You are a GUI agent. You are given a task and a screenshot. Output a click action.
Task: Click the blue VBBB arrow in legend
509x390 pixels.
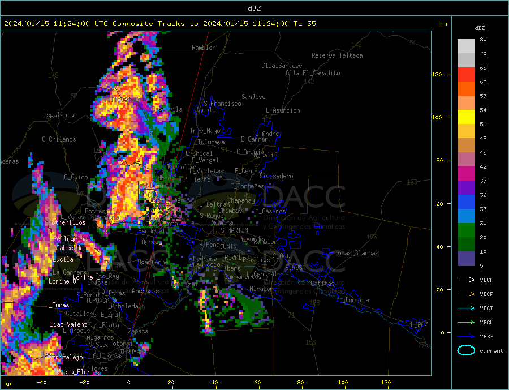[466, 336]
